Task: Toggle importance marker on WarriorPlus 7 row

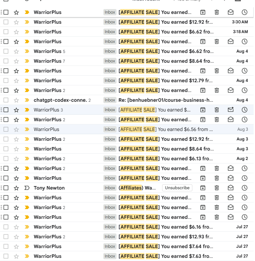Action: coord(27,61)
